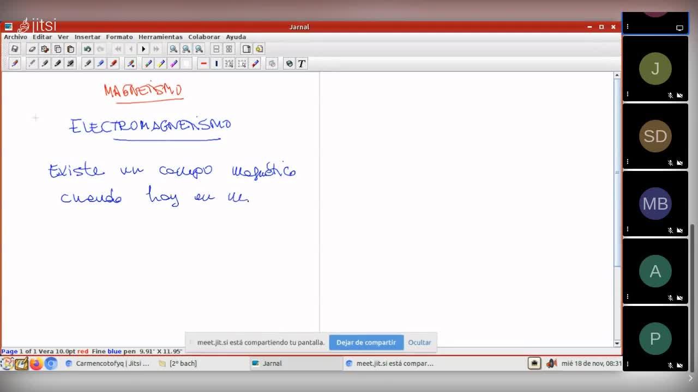This screenshot has height=392, width=698.
Task: Open the 2º bach folder taskbar item
Action: (178, 363)
